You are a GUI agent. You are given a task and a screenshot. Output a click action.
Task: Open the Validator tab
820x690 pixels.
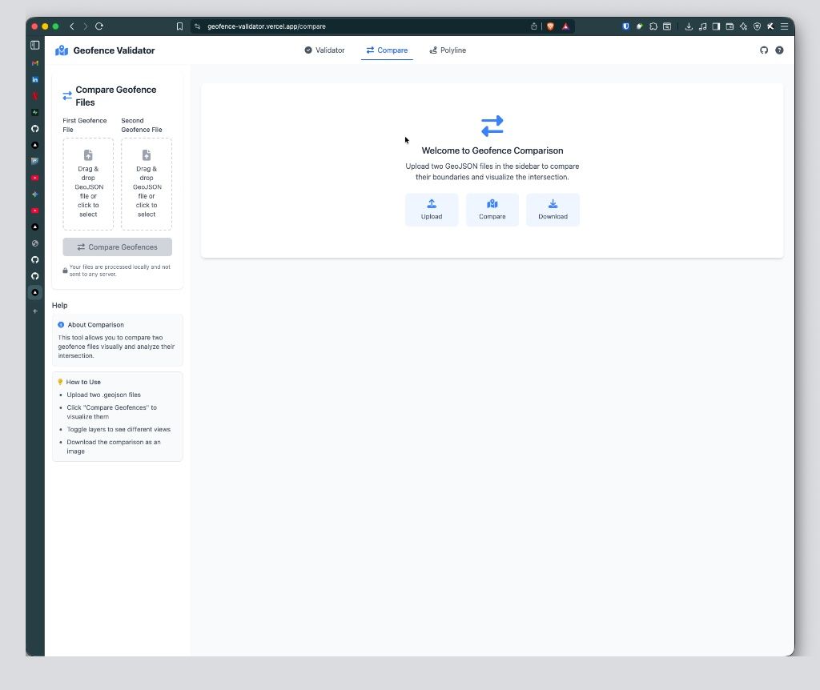click(324, 50)
